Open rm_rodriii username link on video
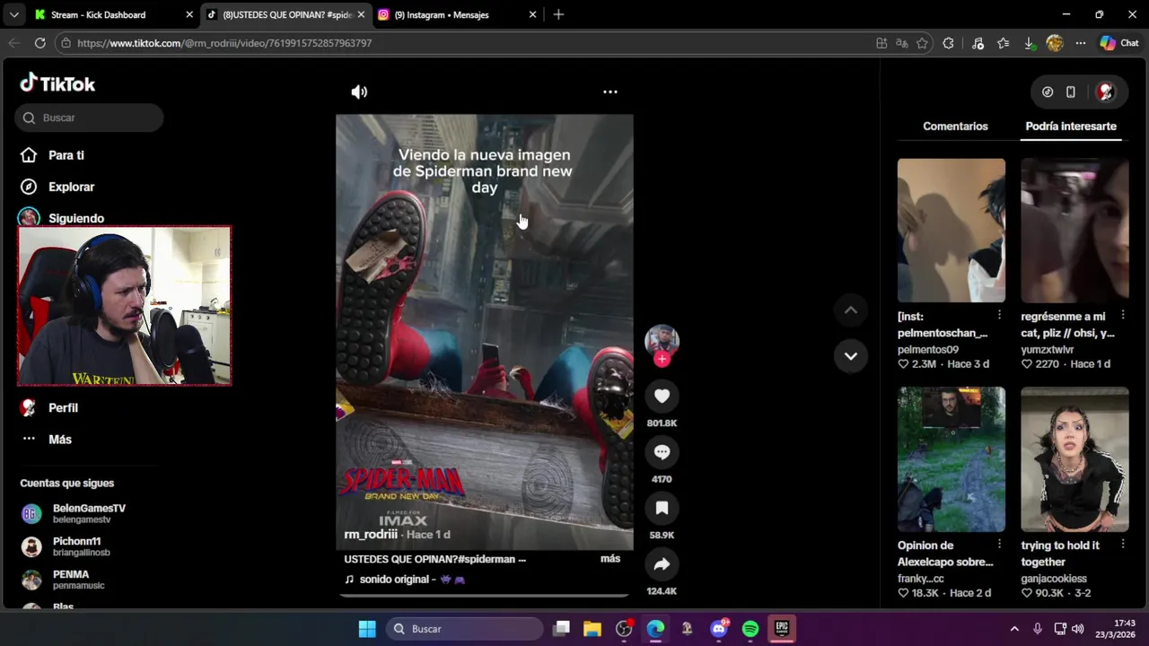 pos(371,534)
